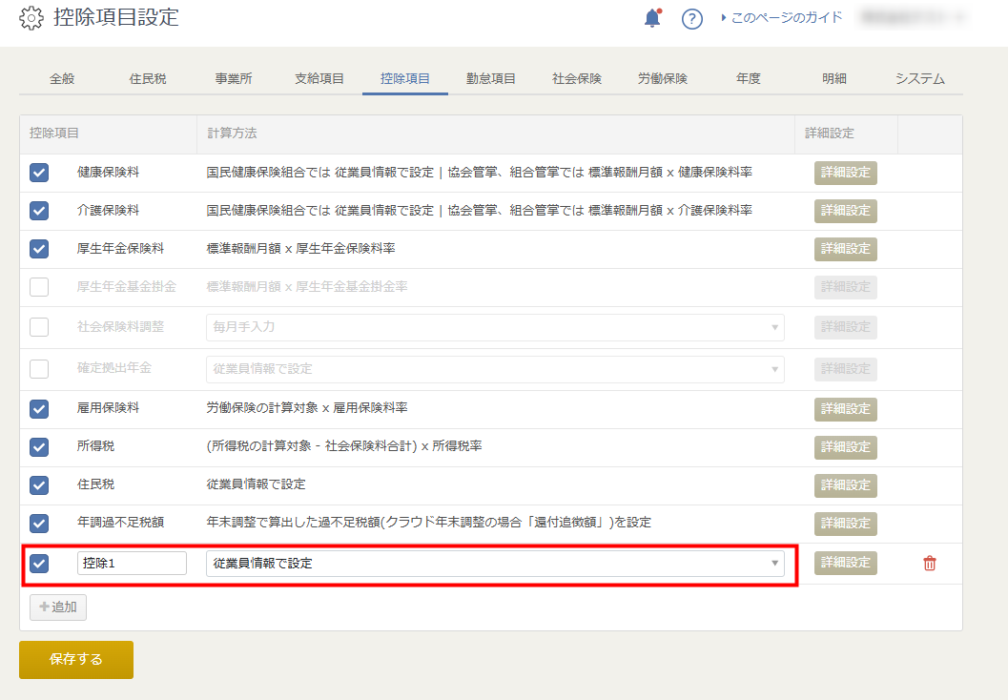Uncheck the 健康保険料 checkbox

point(39,173)
